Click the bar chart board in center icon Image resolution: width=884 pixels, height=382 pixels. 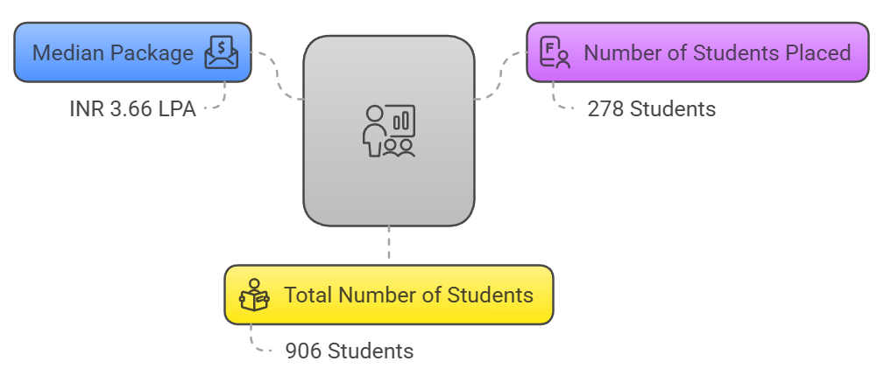click(401, 120)
